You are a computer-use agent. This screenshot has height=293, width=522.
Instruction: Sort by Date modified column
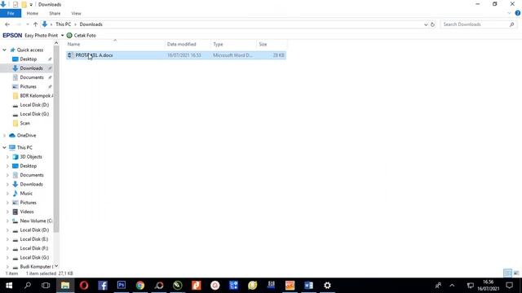click(188, 44)
